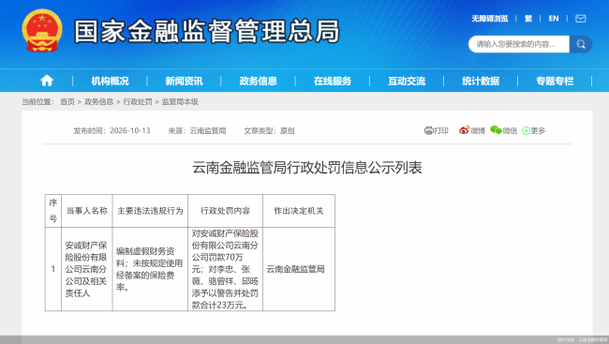
Task: Click the source text 云南监管局
Action: point(208,130)
